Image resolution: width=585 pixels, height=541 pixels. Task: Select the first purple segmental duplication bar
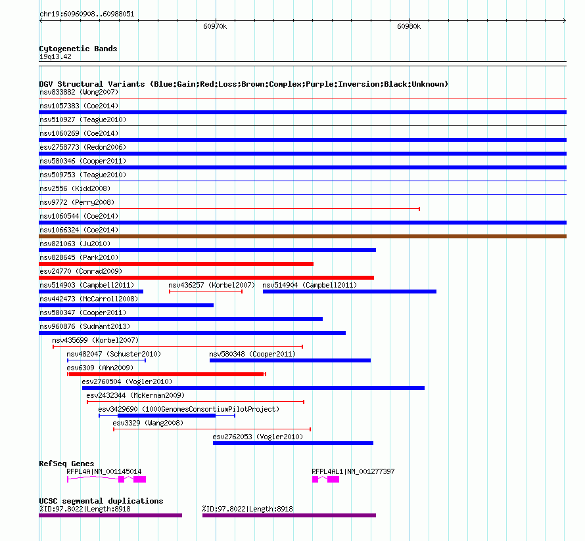pyautogui.click(x=110, y=515)
